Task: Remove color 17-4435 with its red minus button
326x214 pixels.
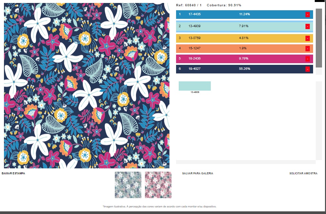Action: [307, 15]
